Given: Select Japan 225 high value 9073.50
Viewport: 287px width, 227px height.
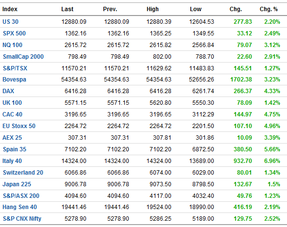Looking at the screenshot, I should (160, 184).
